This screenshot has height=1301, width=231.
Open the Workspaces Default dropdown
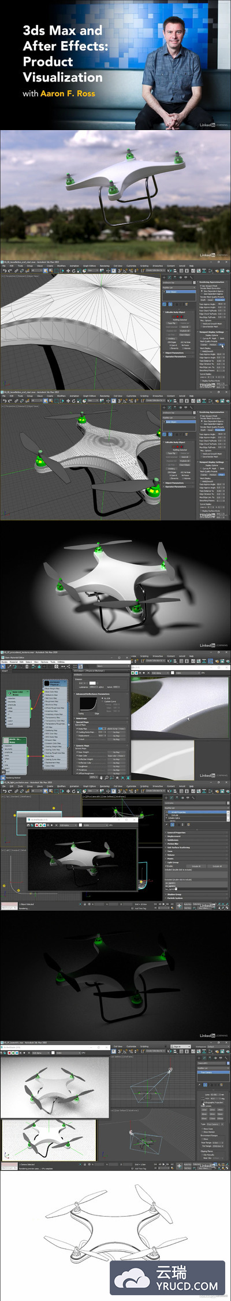tap(217, 1047)
